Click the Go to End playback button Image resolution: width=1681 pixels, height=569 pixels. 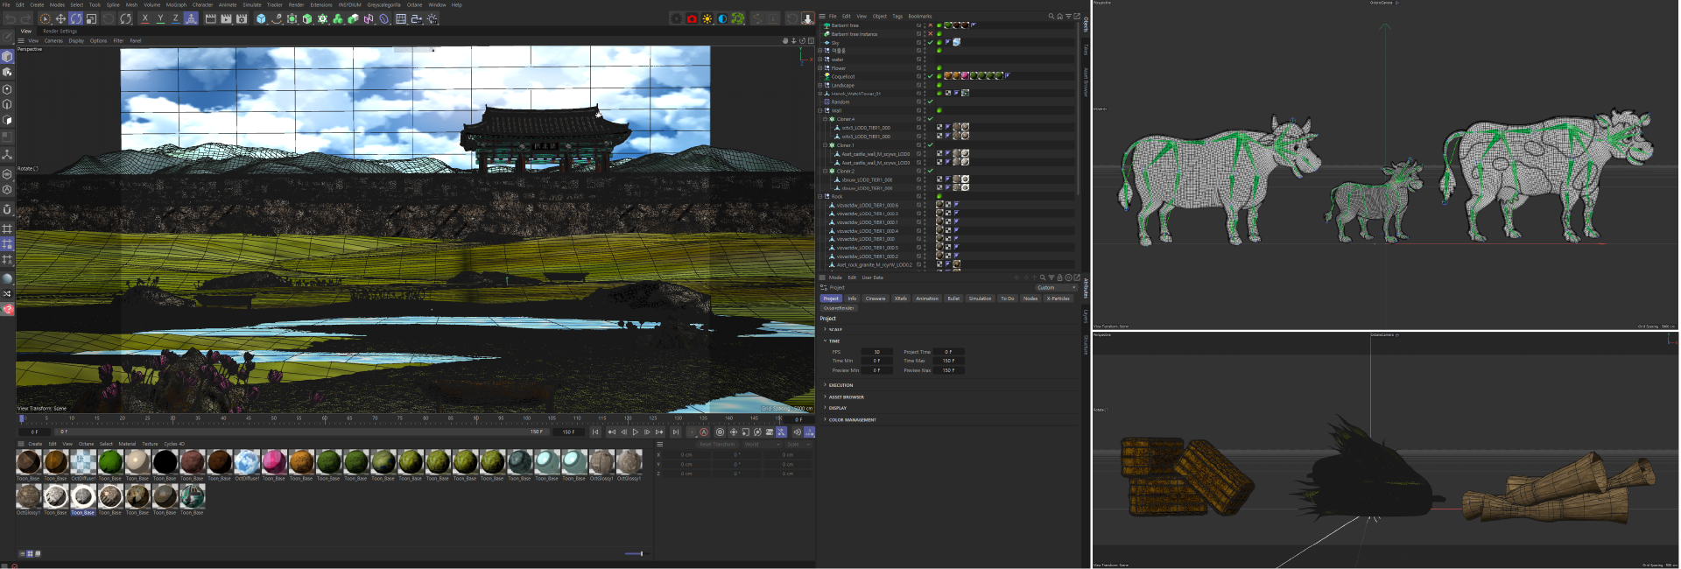pyautogui.click(x=675, y=432)
